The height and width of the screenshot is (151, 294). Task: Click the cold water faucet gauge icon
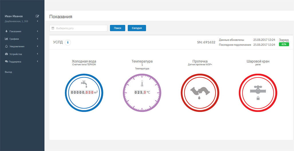pos(84,84)
